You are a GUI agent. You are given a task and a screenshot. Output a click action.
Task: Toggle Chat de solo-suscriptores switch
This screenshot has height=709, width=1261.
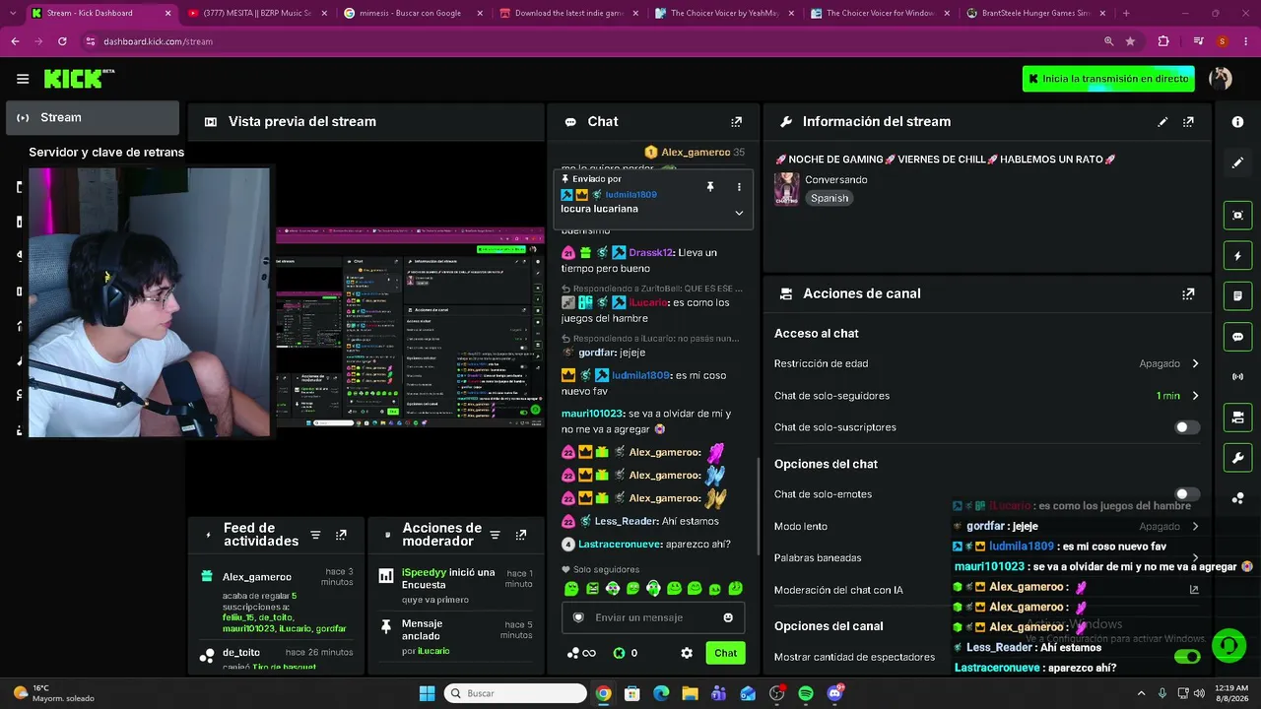[1187, 427]
